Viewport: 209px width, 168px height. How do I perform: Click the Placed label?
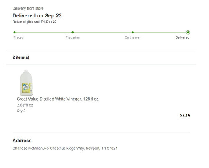pos(18,37)
